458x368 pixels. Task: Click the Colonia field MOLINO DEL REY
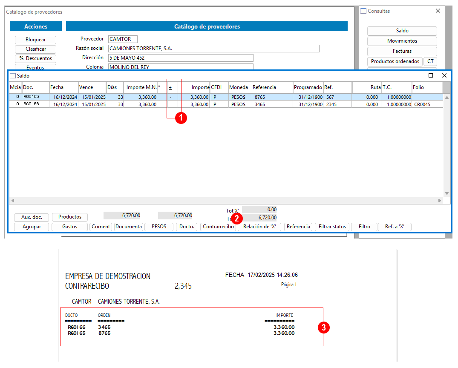point(181,67)
